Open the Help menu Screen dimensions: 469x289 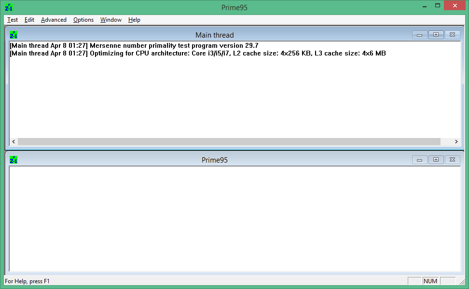pyautogui.click(x=134, y=20)
